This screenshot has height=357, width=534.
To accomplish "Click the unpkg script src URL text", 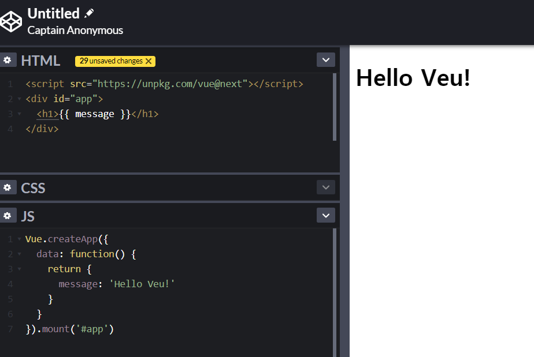I will [x=170, y=84].
